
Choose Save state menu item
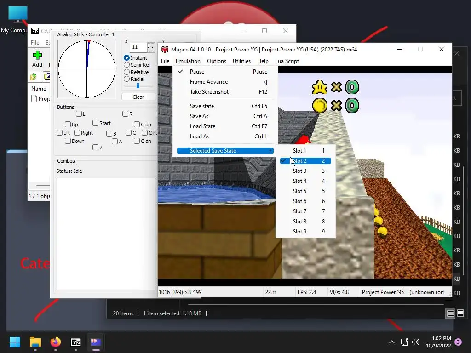[225, 106]
